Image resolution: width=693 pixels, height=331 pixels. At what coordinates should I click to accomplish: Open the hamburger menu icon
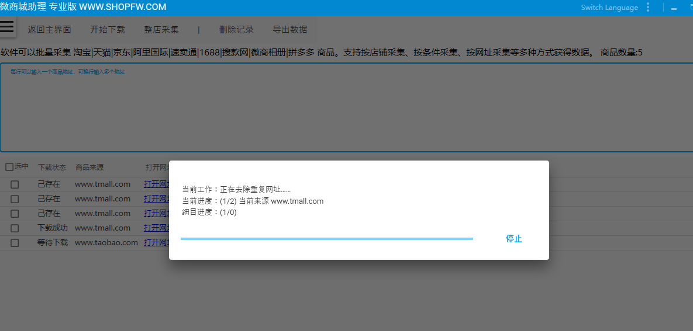click(7, 27)
